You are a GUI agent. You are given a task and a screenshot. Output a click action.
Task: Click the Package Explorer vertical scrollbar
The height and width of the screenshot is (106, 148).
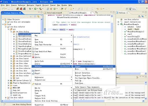tap(42, 27)
